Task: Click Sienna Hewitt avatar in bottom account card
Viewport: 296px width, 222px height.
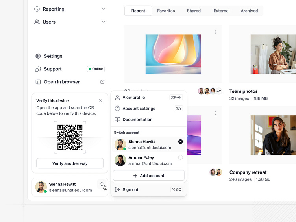Action: point(41,187)
